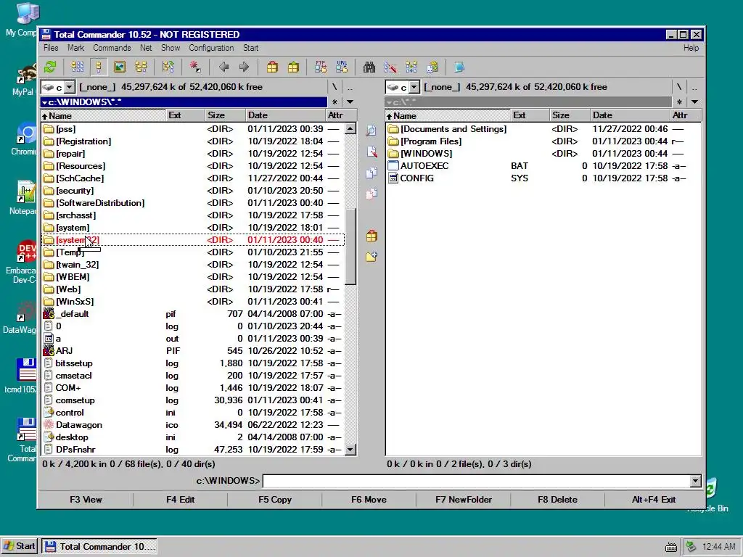Click the F3 View button
Viewport: 743px width, 557px height.
point(86,500)
